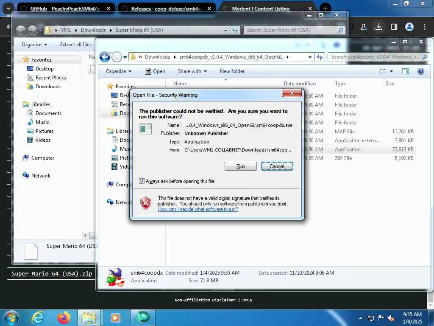Open the Share with dropdown
The width and height of the screenshot is (434, 326).
[192, 71]
